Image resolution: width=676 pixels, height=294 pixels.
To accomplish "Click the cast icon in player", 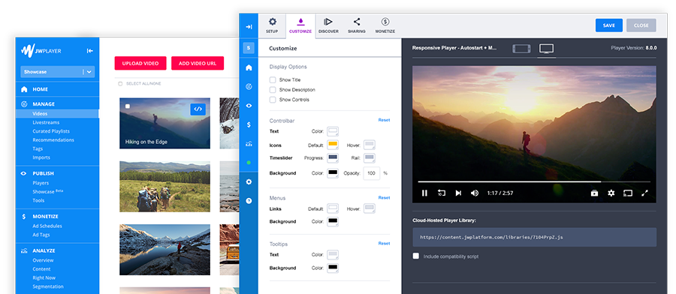I will coord(628,193).
